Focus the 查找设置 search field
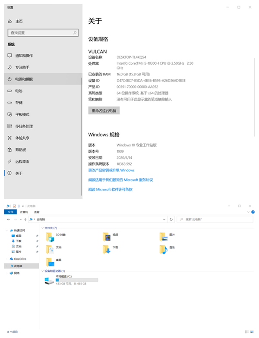Image resolution: width=259 pixels, height=338 pixels. point(43,33)
